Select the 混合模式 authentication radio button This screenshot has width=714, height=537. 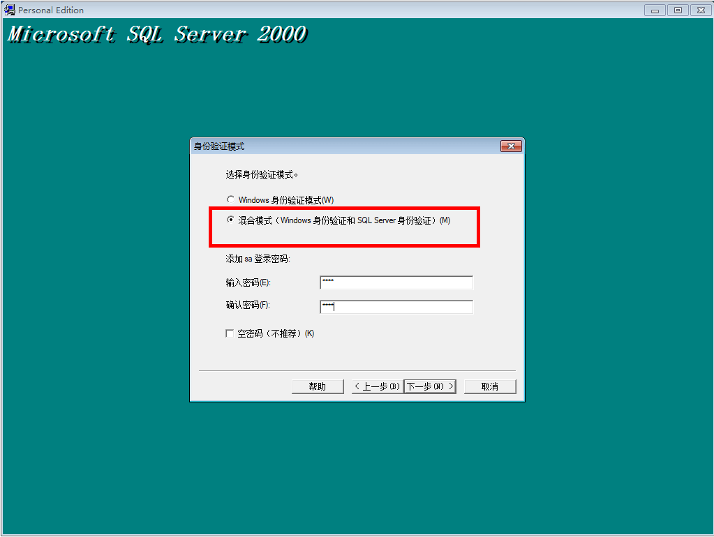click(x=230, y=220)
